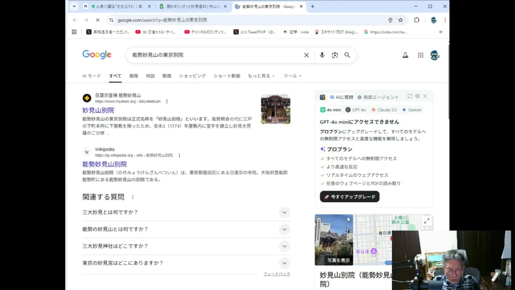This screenshot has width=515, height=290.
Task: Show more bookmarks chevron
Action: tap(441, 32)
